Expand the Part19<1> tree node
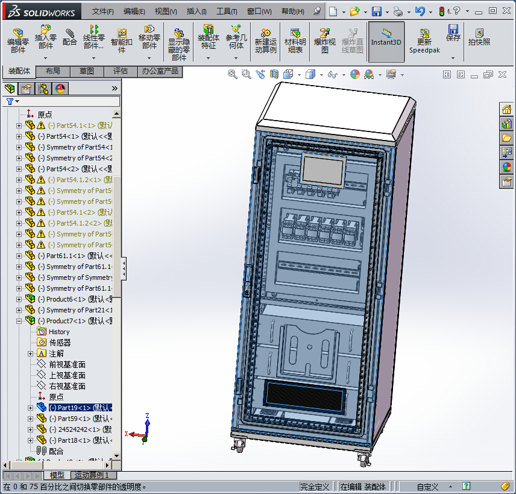This screenshot has height=494, width=516. click(30, 408)
